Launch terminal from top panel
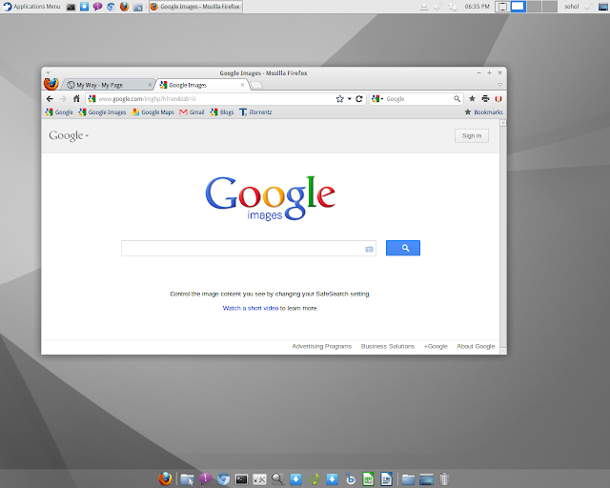 71,7
